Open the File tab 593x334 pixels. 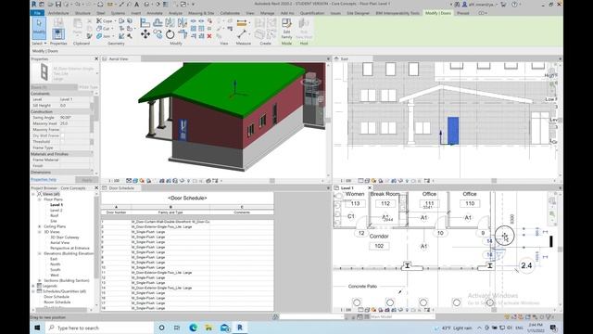coord(37,13)
